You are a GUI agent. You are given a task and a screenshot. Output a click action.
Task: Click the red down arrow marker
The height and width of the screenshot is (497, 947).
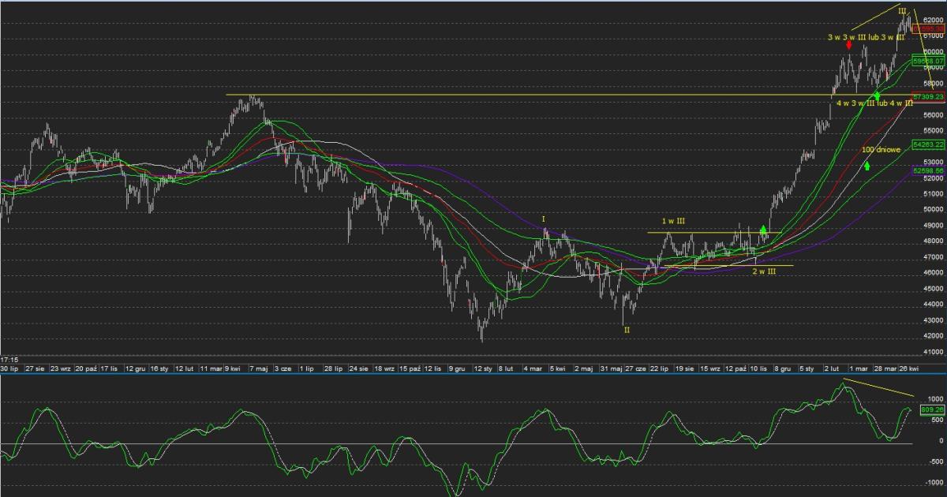click(x=848, y=45)
